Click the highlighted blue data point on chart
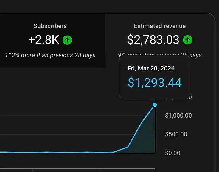Viewport: 219px width, 172px height. (155, 105)
